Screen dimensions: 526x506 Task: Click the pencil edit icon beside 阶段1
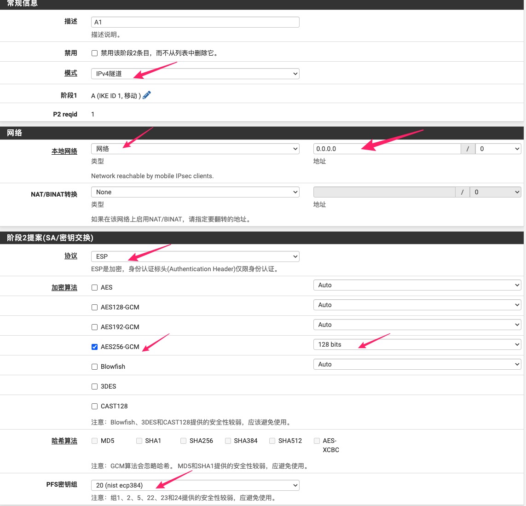click(x=147, y=95)
